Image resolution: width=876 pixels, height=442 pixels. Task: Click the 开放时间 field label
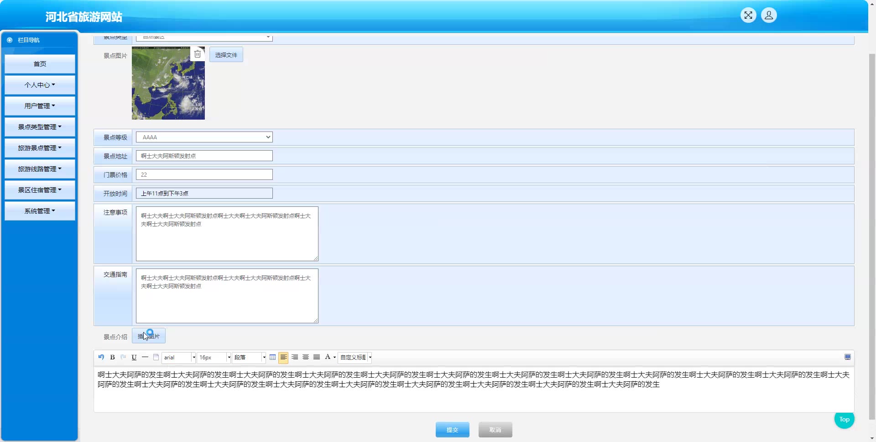tap(115, 194)
